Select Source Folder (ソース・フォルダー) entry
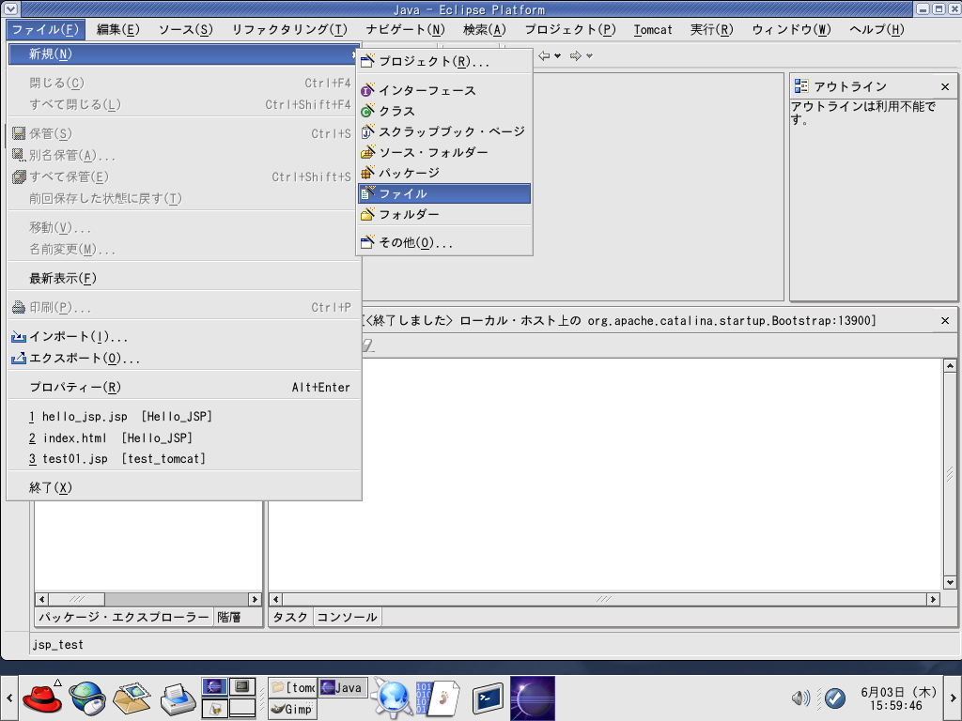962x721 pixels. [x=444, y=152]
